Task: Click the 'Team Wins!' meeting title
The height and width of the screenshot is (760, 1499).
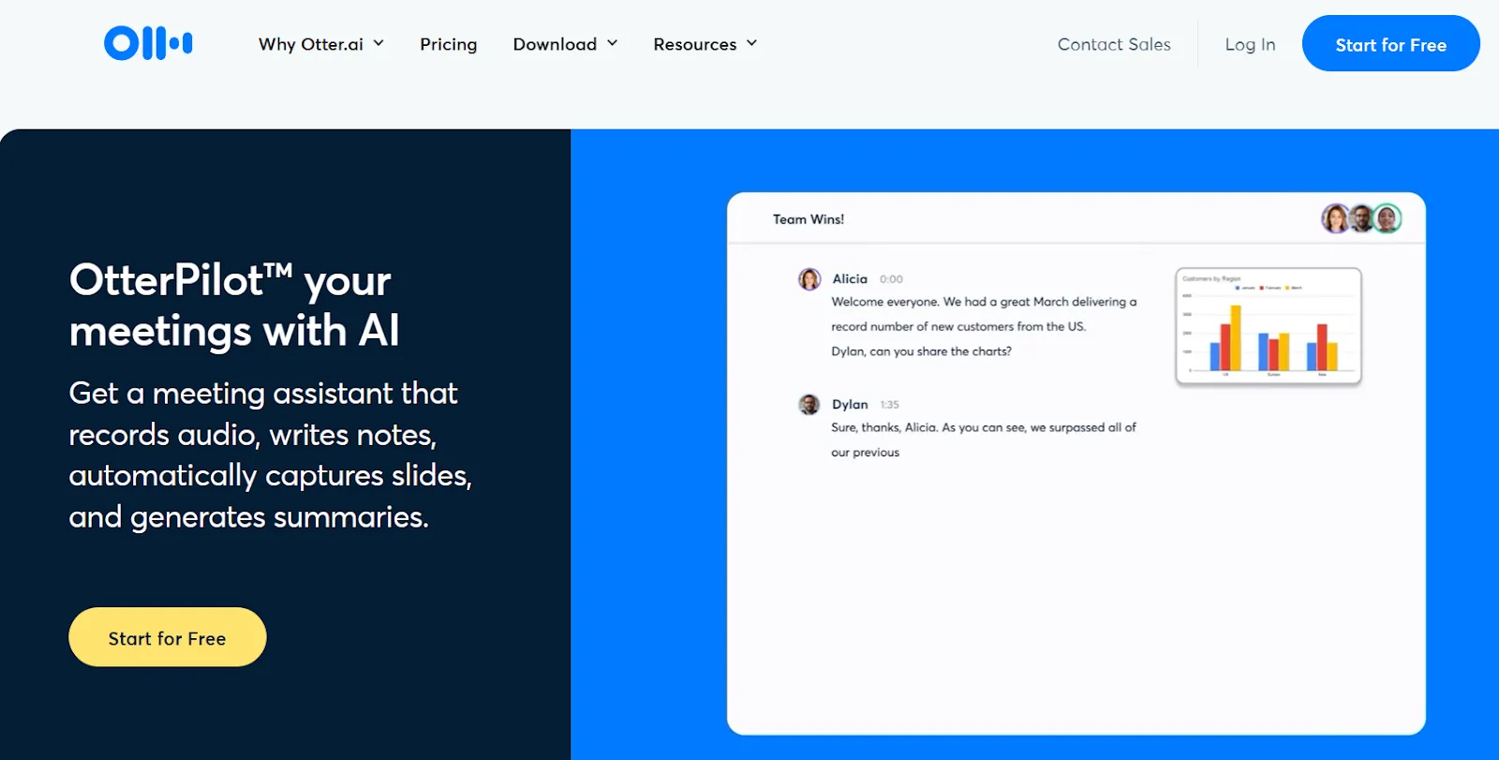Action: tap(809, 219)
